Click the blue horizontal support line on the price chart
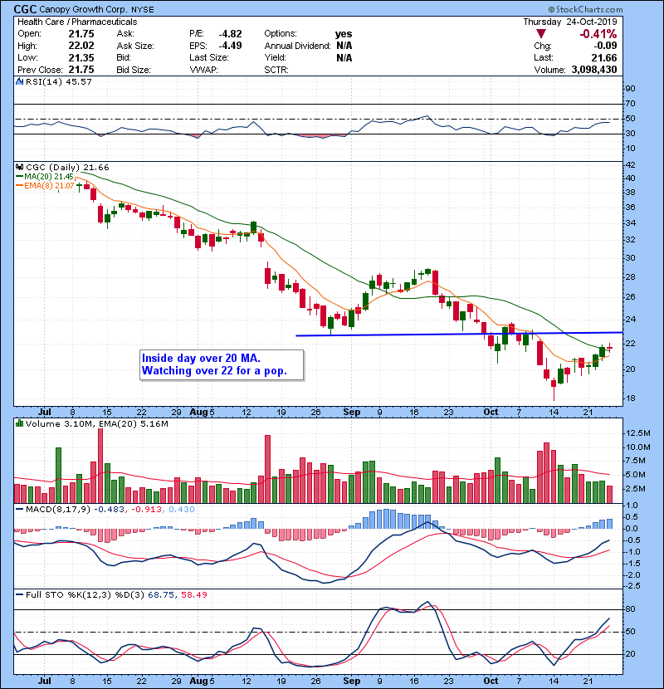 point(459,334)
